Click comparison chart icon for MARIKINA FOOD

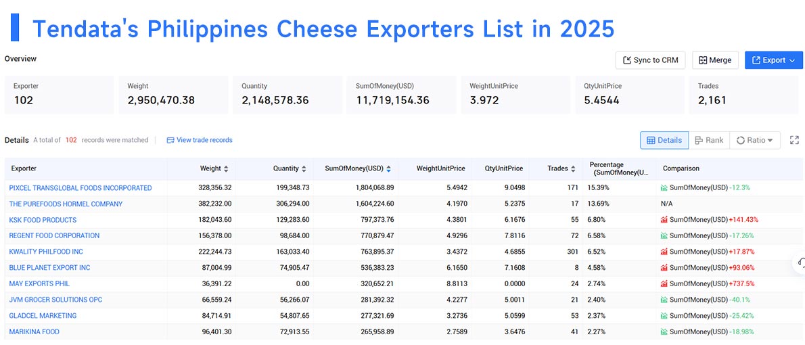(x=664, y=331)
